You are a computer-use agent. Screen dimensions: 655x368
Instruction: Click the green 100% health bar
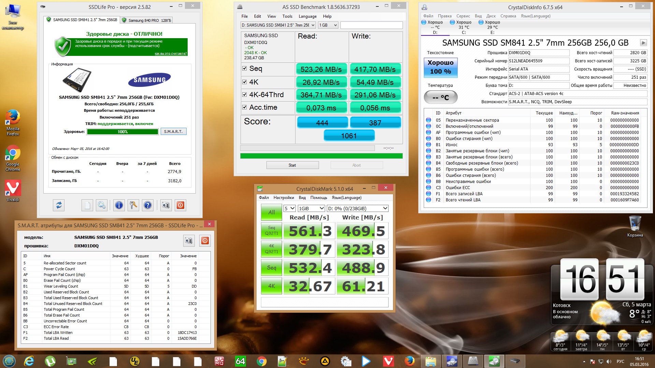click(122, 132)
